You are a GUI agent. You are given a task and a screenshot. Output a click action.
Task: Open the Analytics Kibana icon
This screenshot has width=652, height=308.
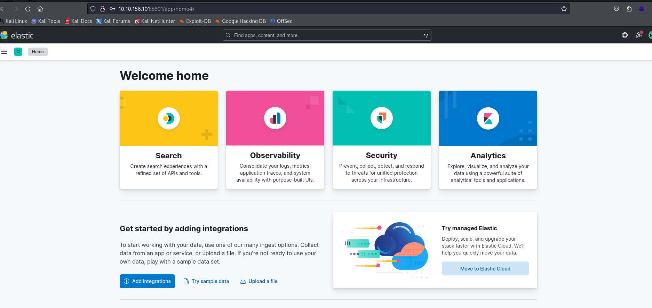tap(488, 118)
